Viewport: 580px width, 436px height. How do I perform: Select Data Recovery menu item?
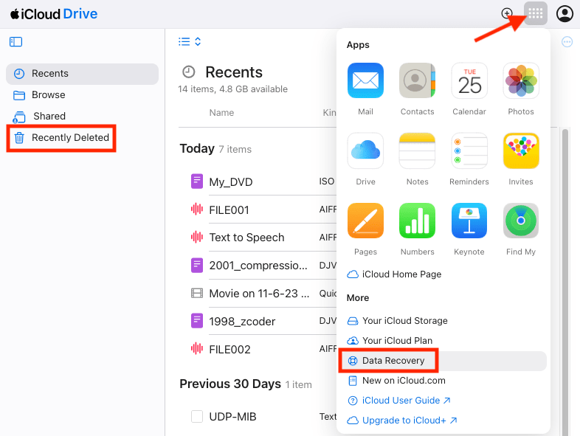[443, 361]
